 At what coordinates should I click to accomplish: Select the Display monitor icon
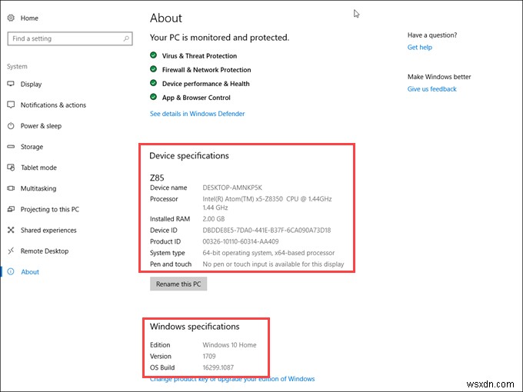(x=12, y=85)
